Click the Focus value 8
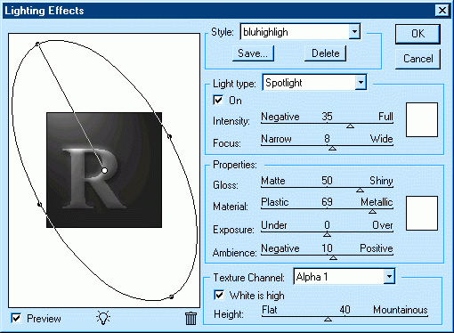This screenshot has width=454, height=333. [327, 138]
